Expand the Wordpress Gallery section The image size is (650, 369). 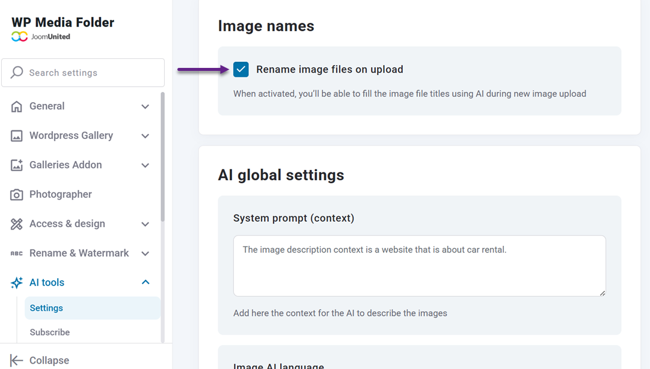[145, 135]
